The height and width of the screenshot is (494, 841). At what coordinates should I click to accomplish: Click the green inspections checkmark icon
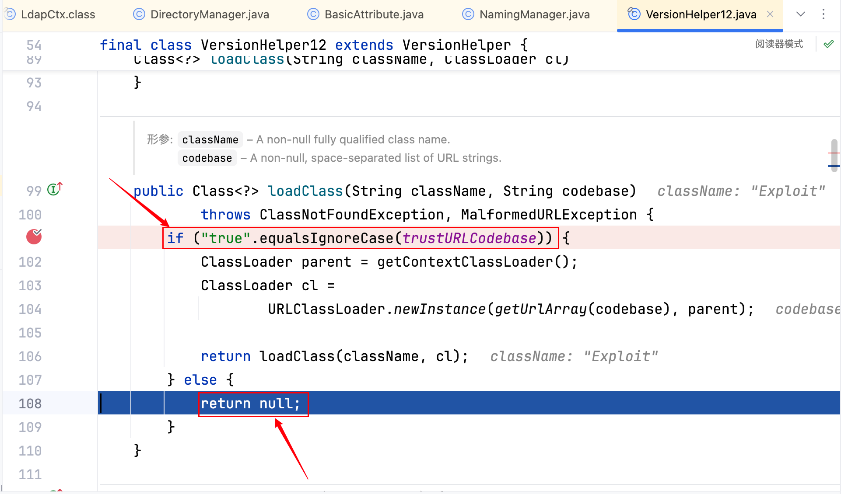[x=828, y=44]
